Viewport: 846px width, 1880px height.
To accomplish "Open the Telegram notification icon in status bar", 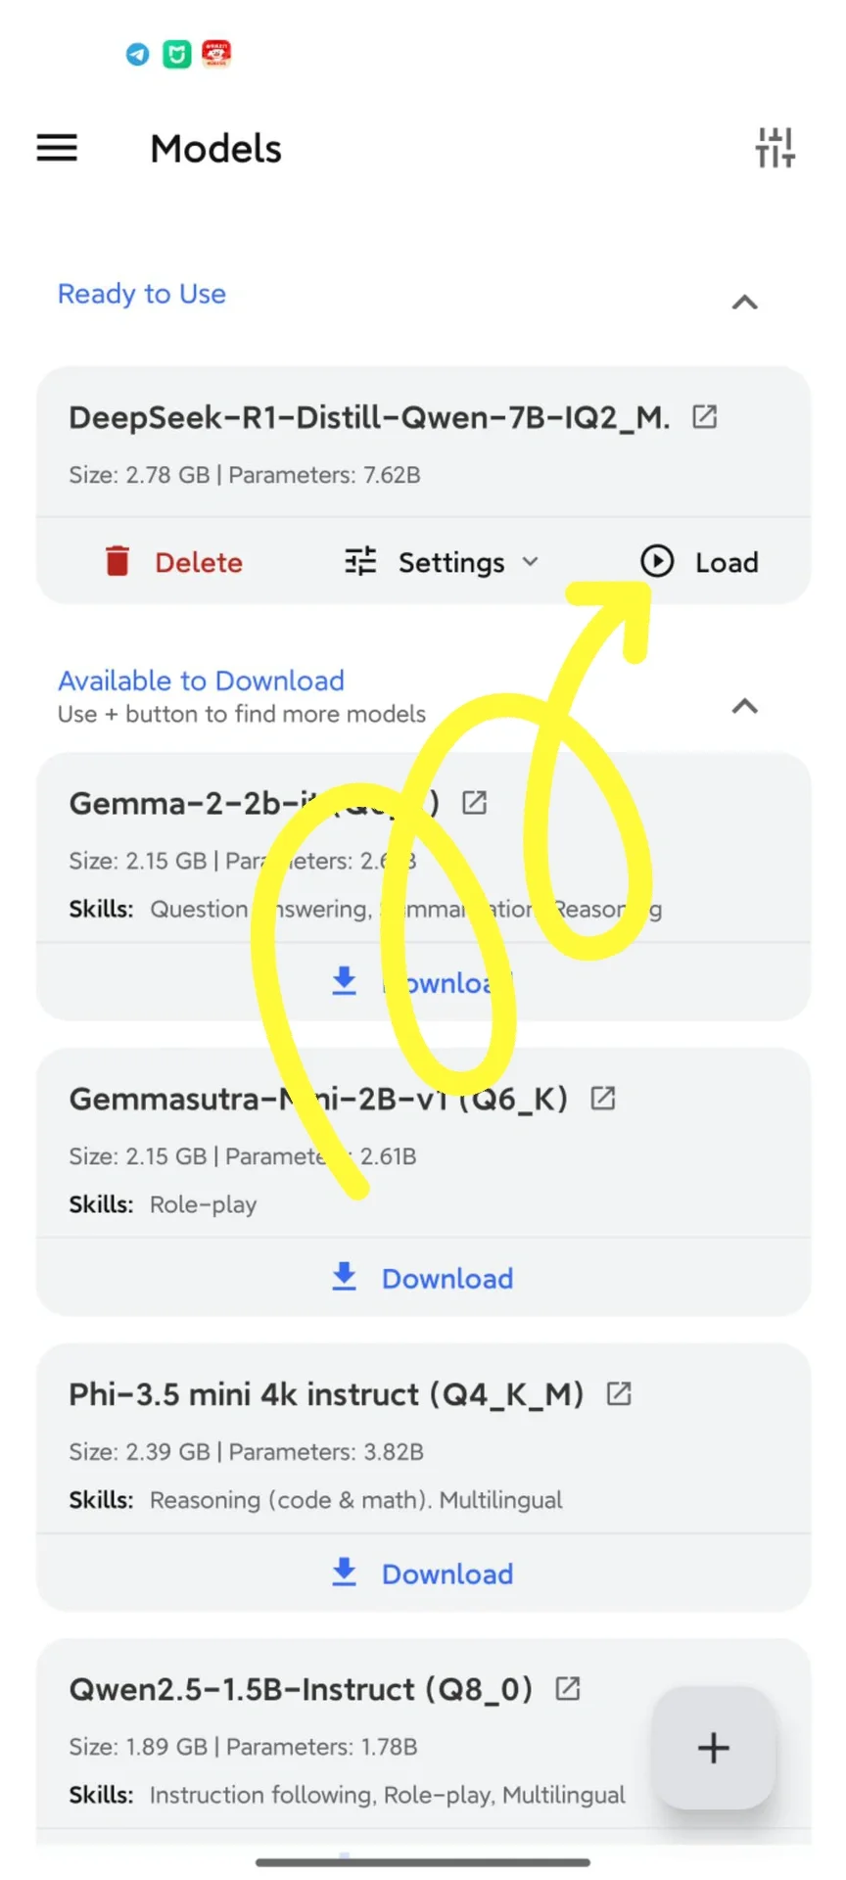I will pos(138,54).
